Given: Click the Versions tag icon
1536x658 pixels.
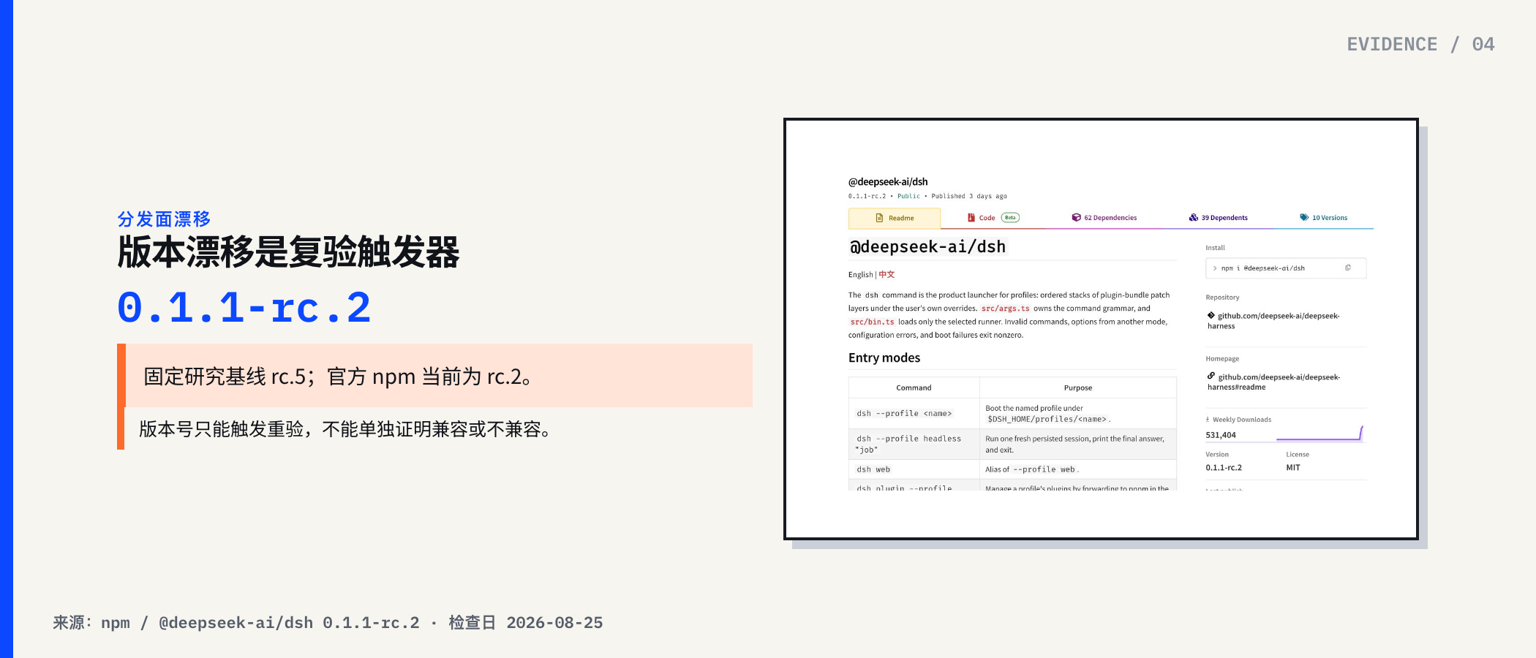Looking at the screenshot, I should tap(1303, 217).
